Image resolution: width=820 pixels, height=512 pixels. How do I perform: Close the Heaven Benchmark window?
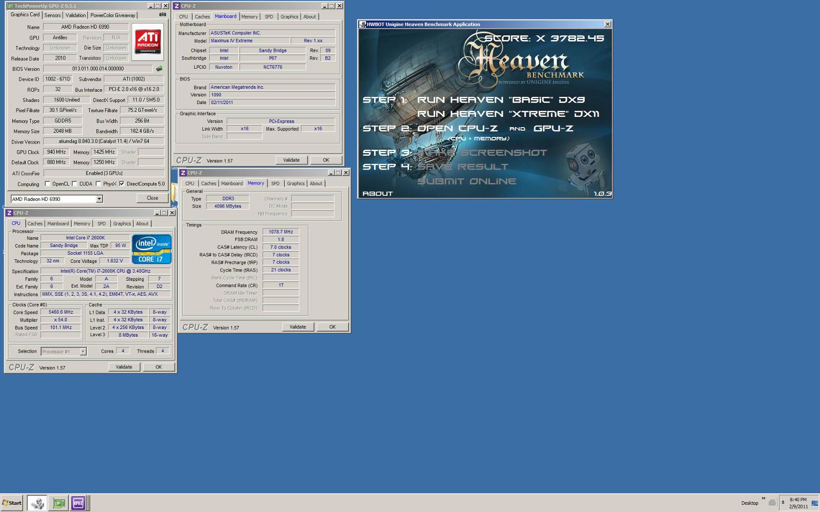click(x=607, y=24)
